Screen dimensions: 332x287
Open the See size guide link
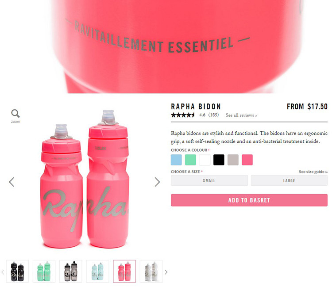313,172
